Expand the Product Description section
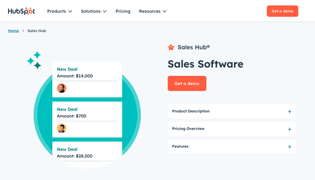Image resolution: width=315 pixels, height=180 pixels. (231, 111)
